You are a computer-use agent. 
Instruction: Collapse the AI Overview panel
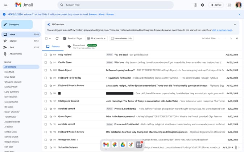tap(235, 25)
